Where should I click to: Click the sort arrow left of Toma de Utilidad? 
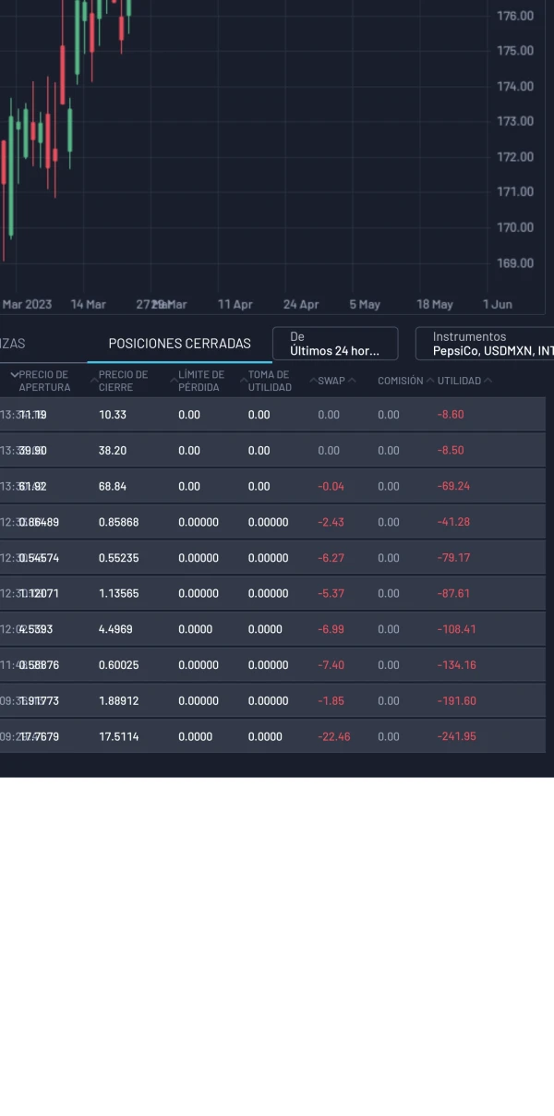[243, 381]
